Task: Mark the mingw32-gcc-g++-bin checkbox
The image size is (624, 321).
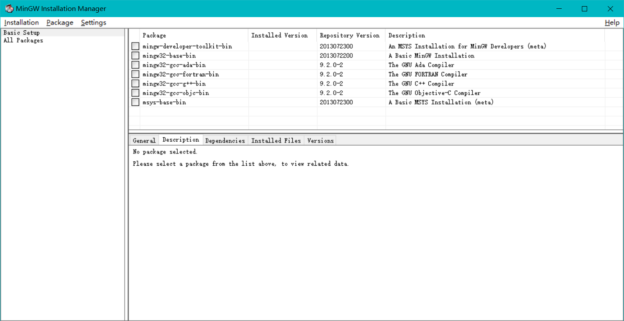Action: pos(135,84)
